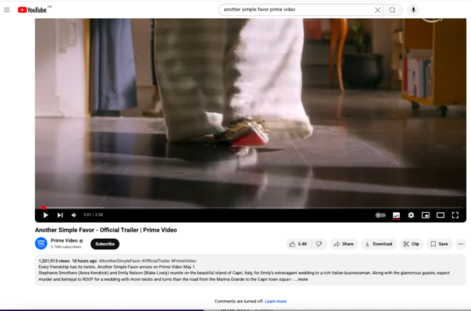The width and height of the screenshot is (471, 311).
Task: Share the trailer
Action: point(344,244)
